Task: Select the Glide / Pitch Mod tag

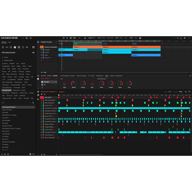Action: [12, 74]
